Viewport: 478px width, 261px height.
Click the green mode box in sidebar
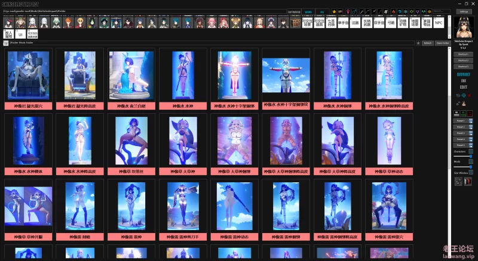(463, 113)
